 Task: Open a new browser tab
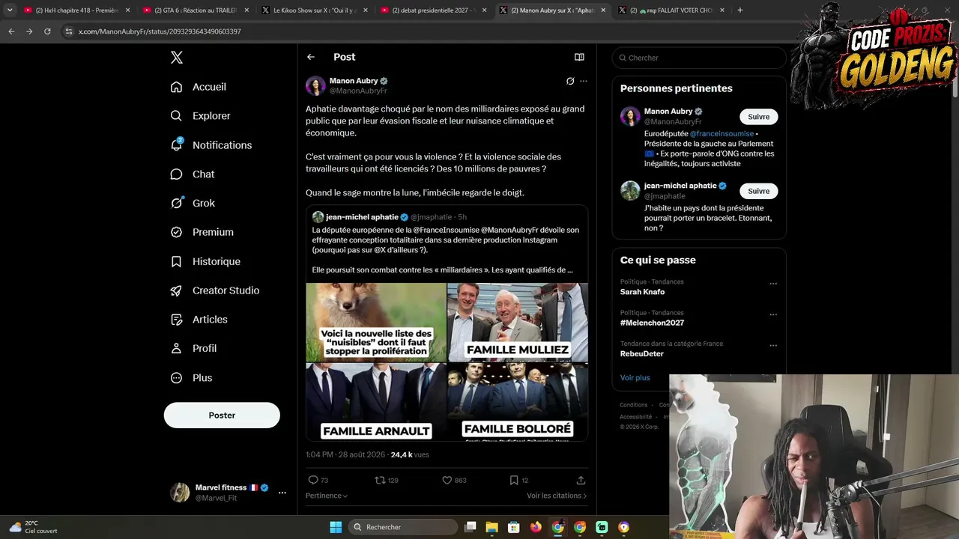[x=740, y=10]
